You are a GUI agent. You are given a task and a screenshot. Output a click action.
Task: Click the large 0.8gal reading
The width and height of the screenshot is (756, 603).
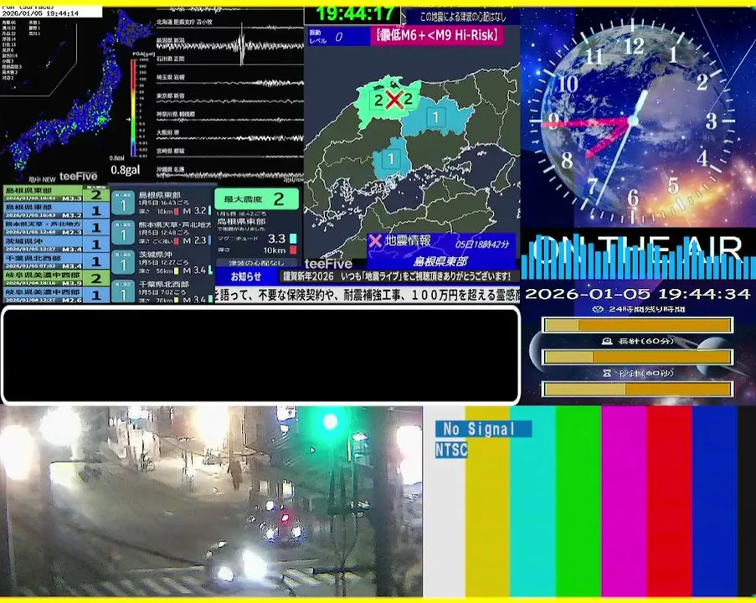click(x=126, y=170)
